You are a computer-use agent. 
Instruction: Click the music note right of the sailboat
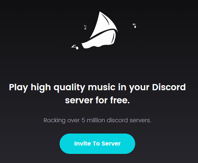pyautogui.click(x=134, y=26)
